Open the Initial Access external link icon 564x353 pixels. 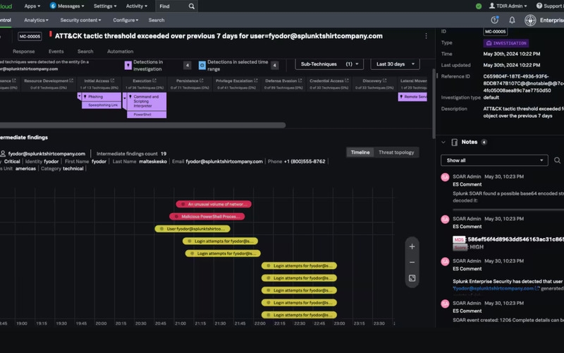(112, 80)
